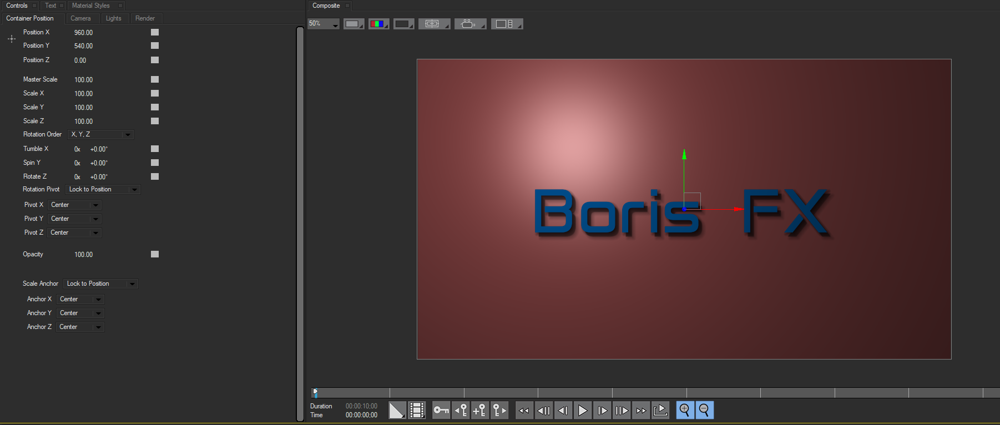Open the 50% zoom level dropdown

pyautogui.click(x=324, y=24)
